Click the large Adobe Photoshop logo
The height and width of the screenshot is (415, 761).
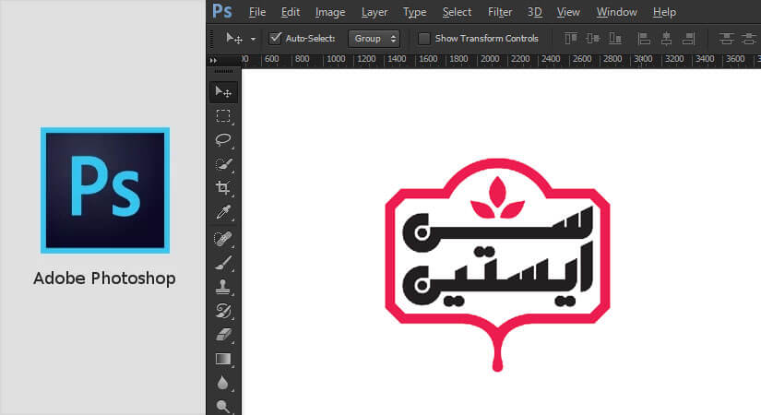pos(105,190)
